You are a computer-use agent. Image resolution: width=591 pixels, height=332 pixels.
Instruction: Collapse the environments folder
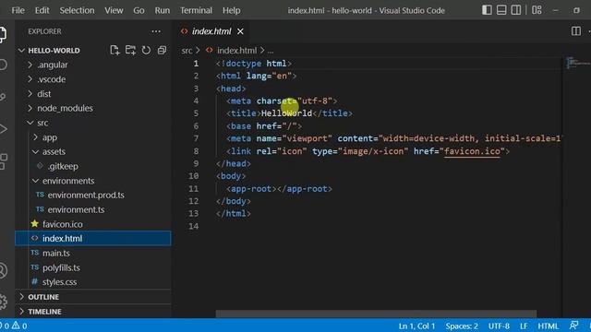(35, 181)
